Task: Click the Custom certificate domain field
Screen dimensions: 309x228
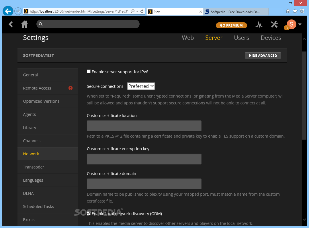Action: click(x=144, y=184)
